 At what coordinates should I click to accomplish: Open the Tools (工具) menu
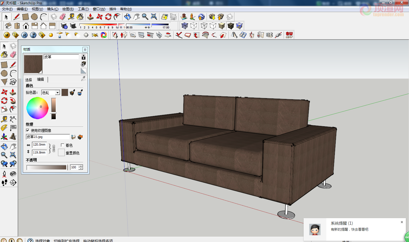point(84,9)
